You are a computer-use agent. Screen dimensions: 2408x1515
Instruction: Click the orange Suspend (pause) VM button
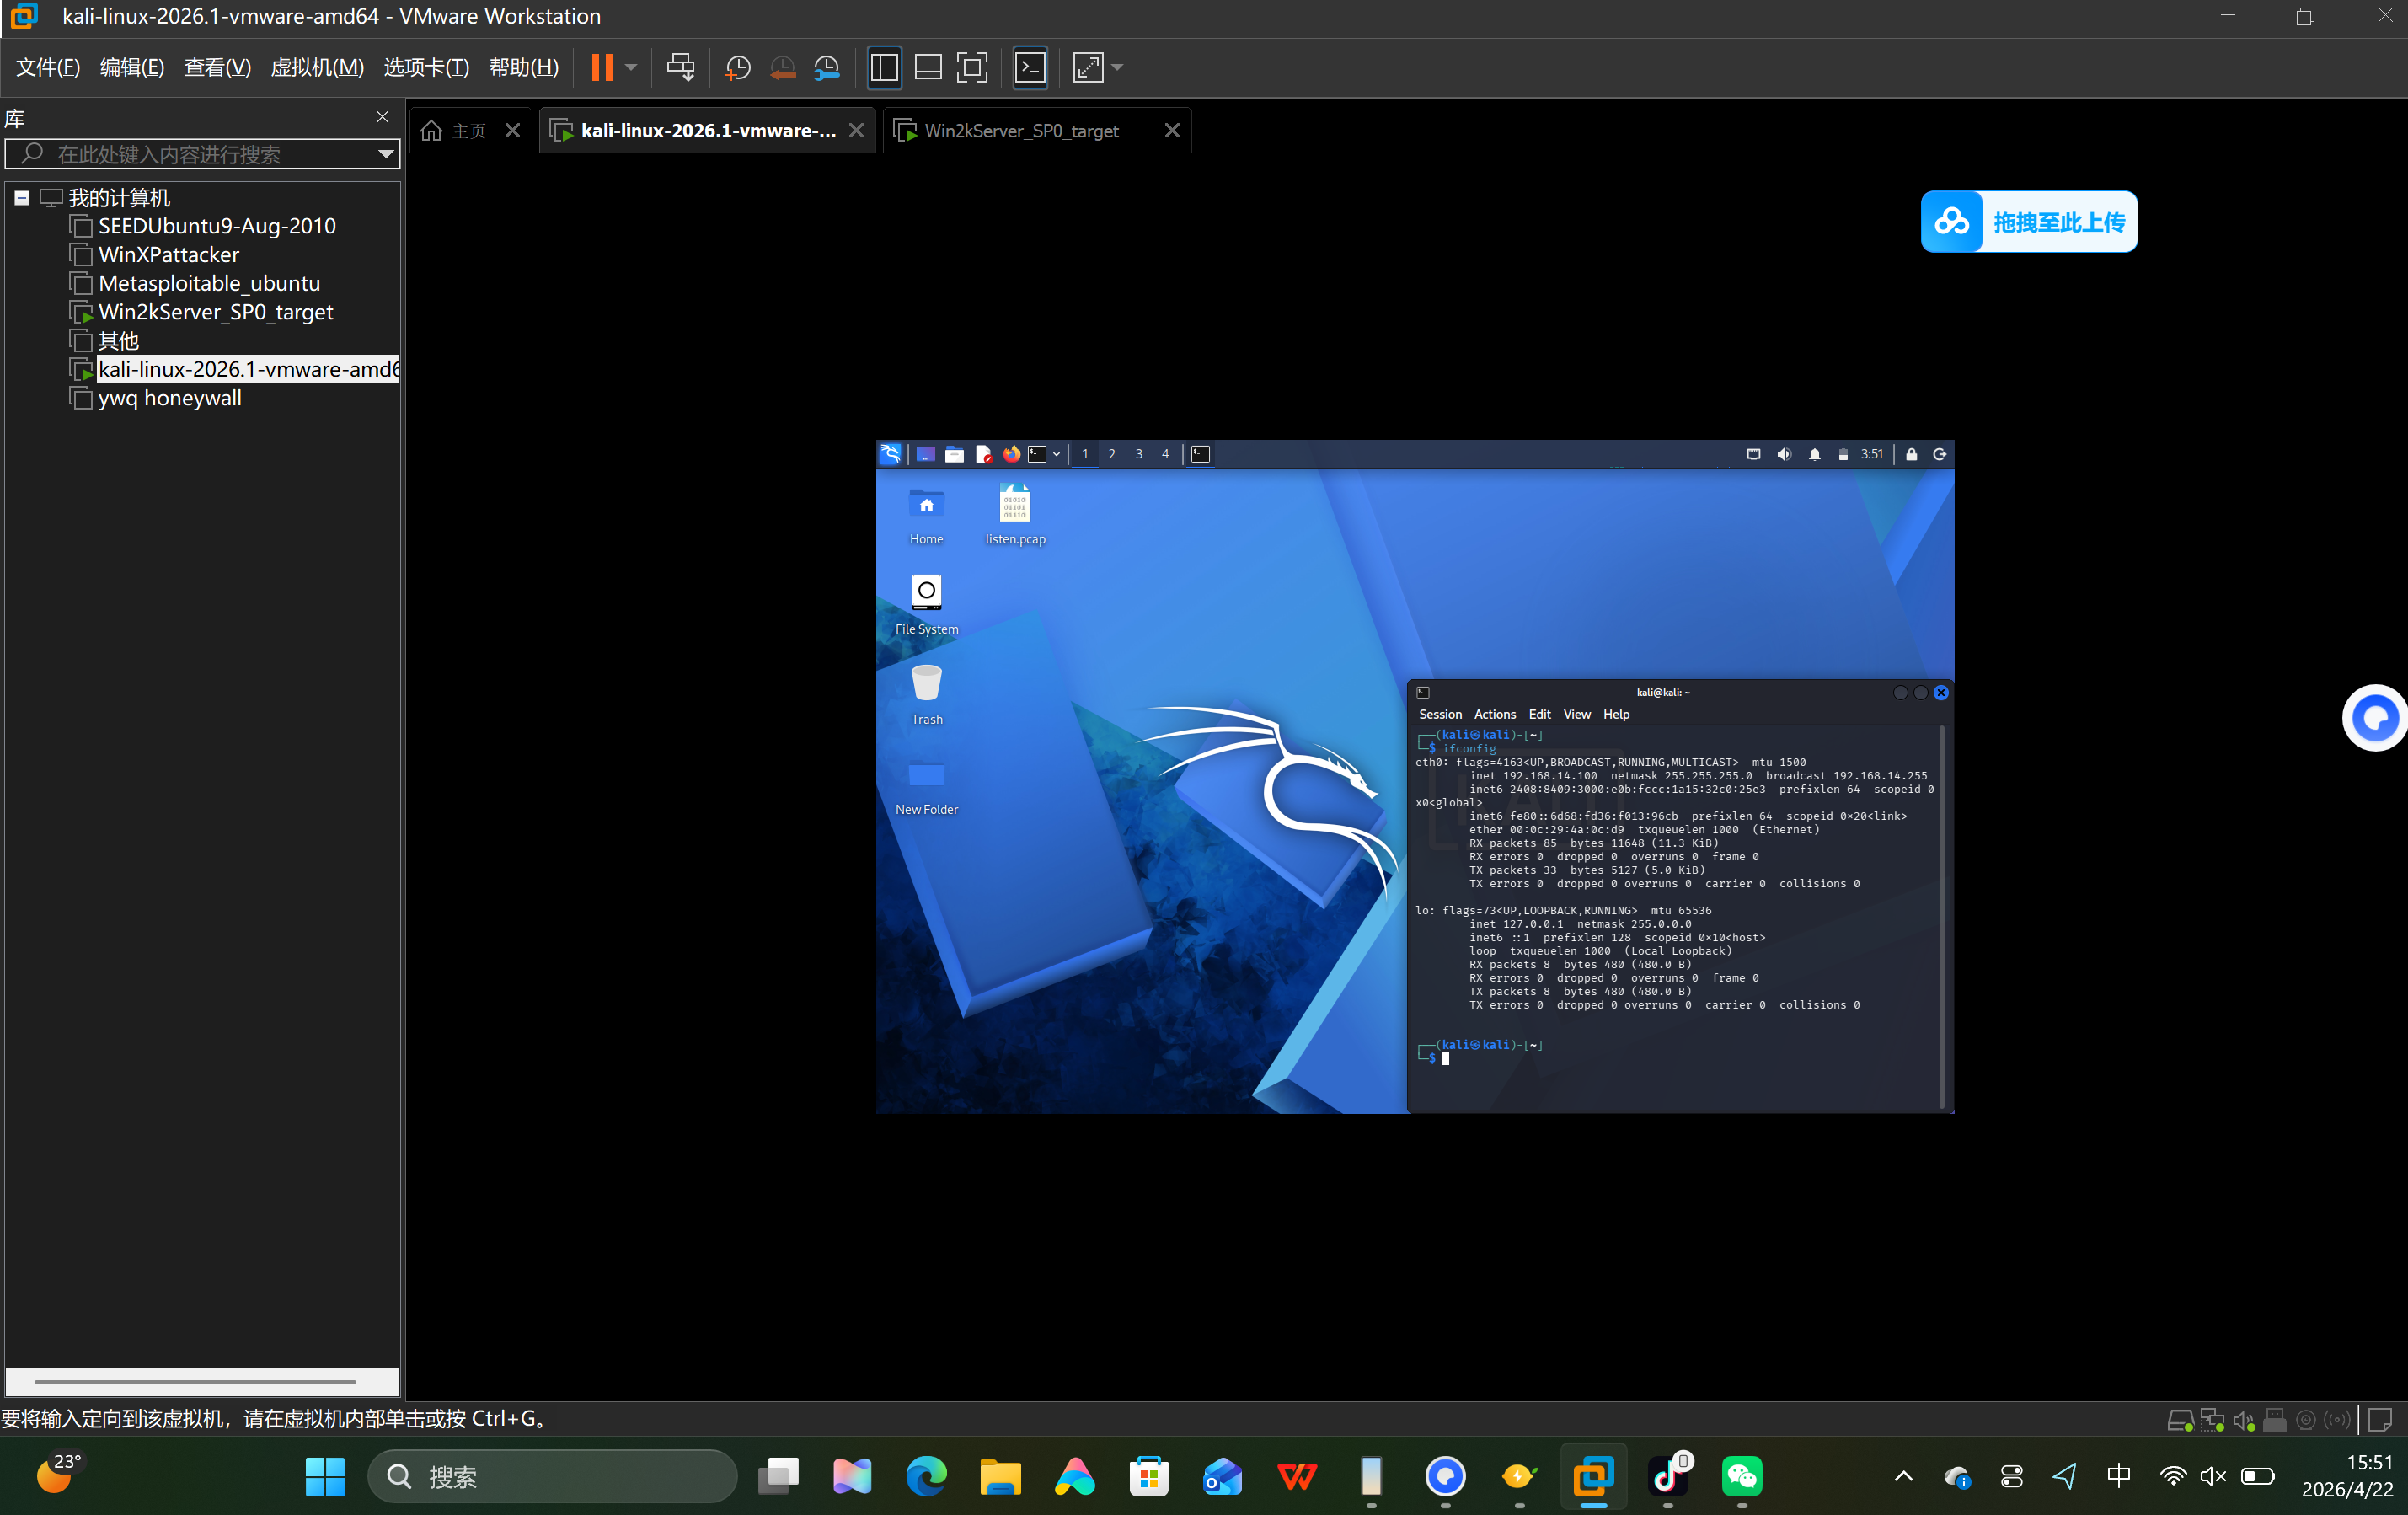tap(602, 67)
